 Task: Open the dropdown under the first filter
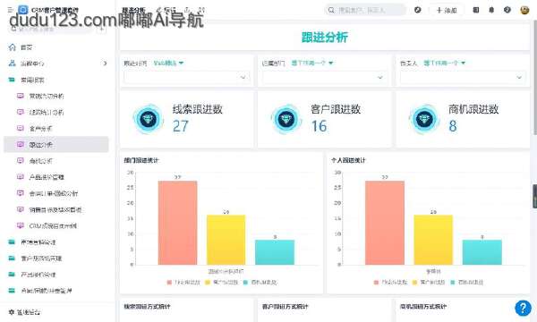coord(187,77)
